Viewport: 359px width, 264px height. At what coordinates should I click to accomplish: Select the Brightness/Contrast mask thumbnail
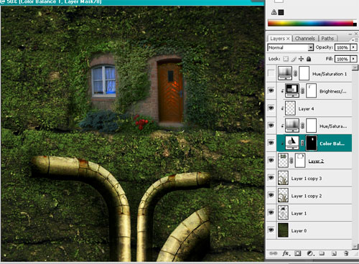tap(311, 90)
